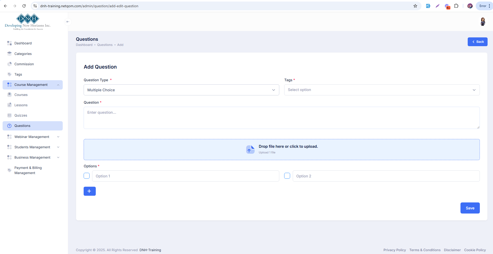Screen dimensions: 493x254
Task: Open the Questions breadcrumb link
Action: click(105, 45)
